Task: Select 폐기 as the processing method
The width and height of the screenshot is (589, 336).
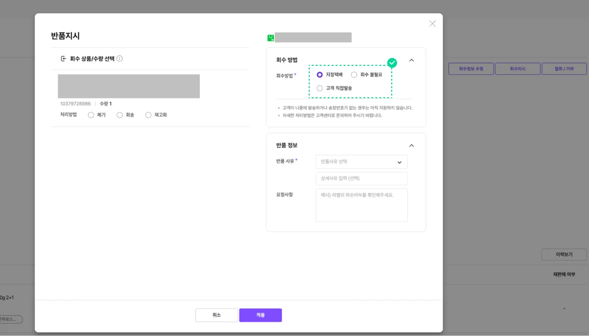Action: 90,115
